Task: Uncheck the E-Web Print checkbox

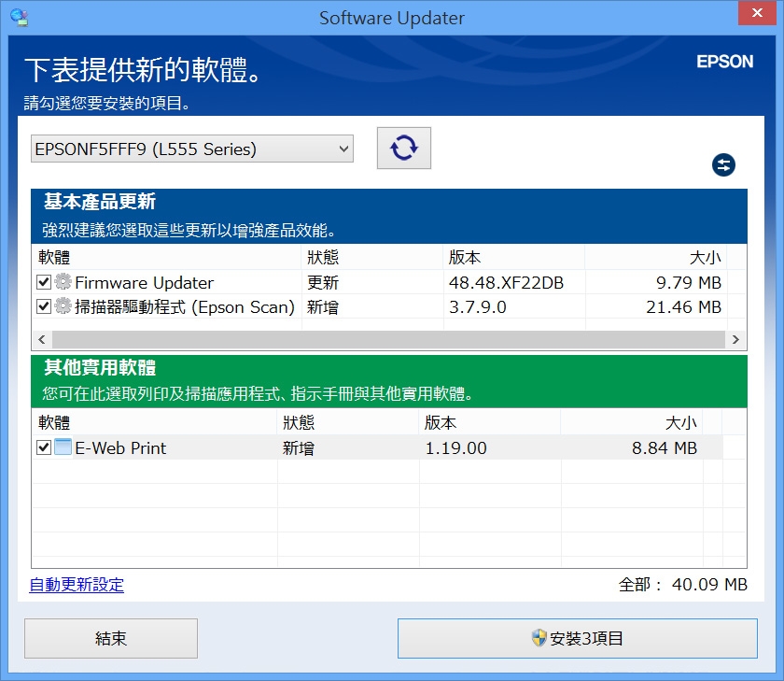Action: [x=44, y=447]
